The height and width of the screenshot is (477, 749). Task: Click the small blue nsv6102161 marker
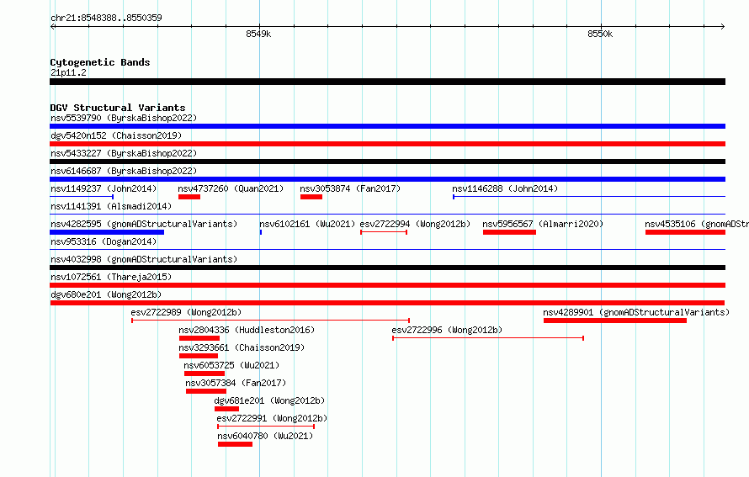click(x=261, y=232)
